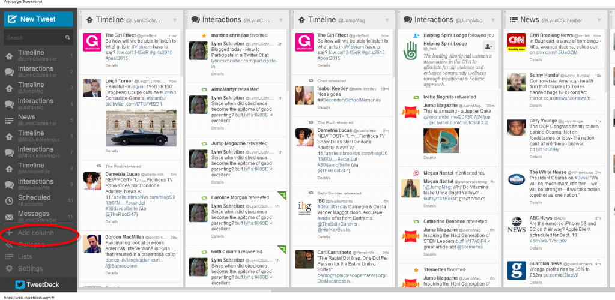The width and height of the screenshot is (615, 300).
Task: Click the search magnifier icon in sidebar
Action: click(68, 38)
